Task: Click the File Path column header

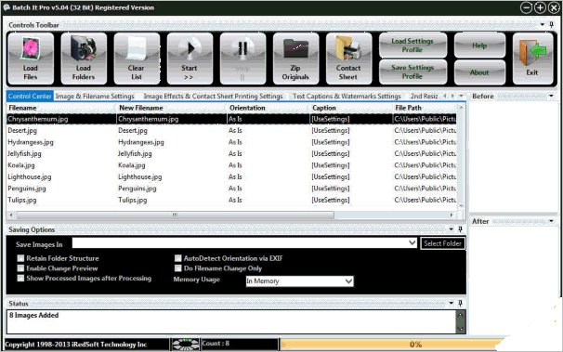Action: 425,108
